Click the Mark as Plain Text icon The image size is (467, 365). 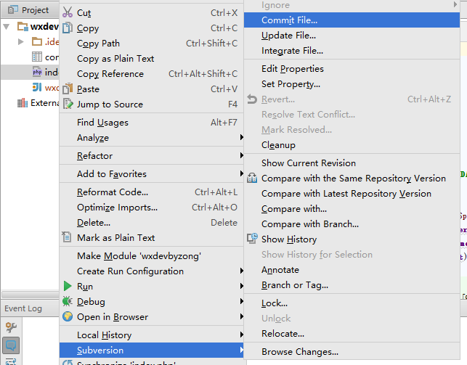click(x=67, y=237)
